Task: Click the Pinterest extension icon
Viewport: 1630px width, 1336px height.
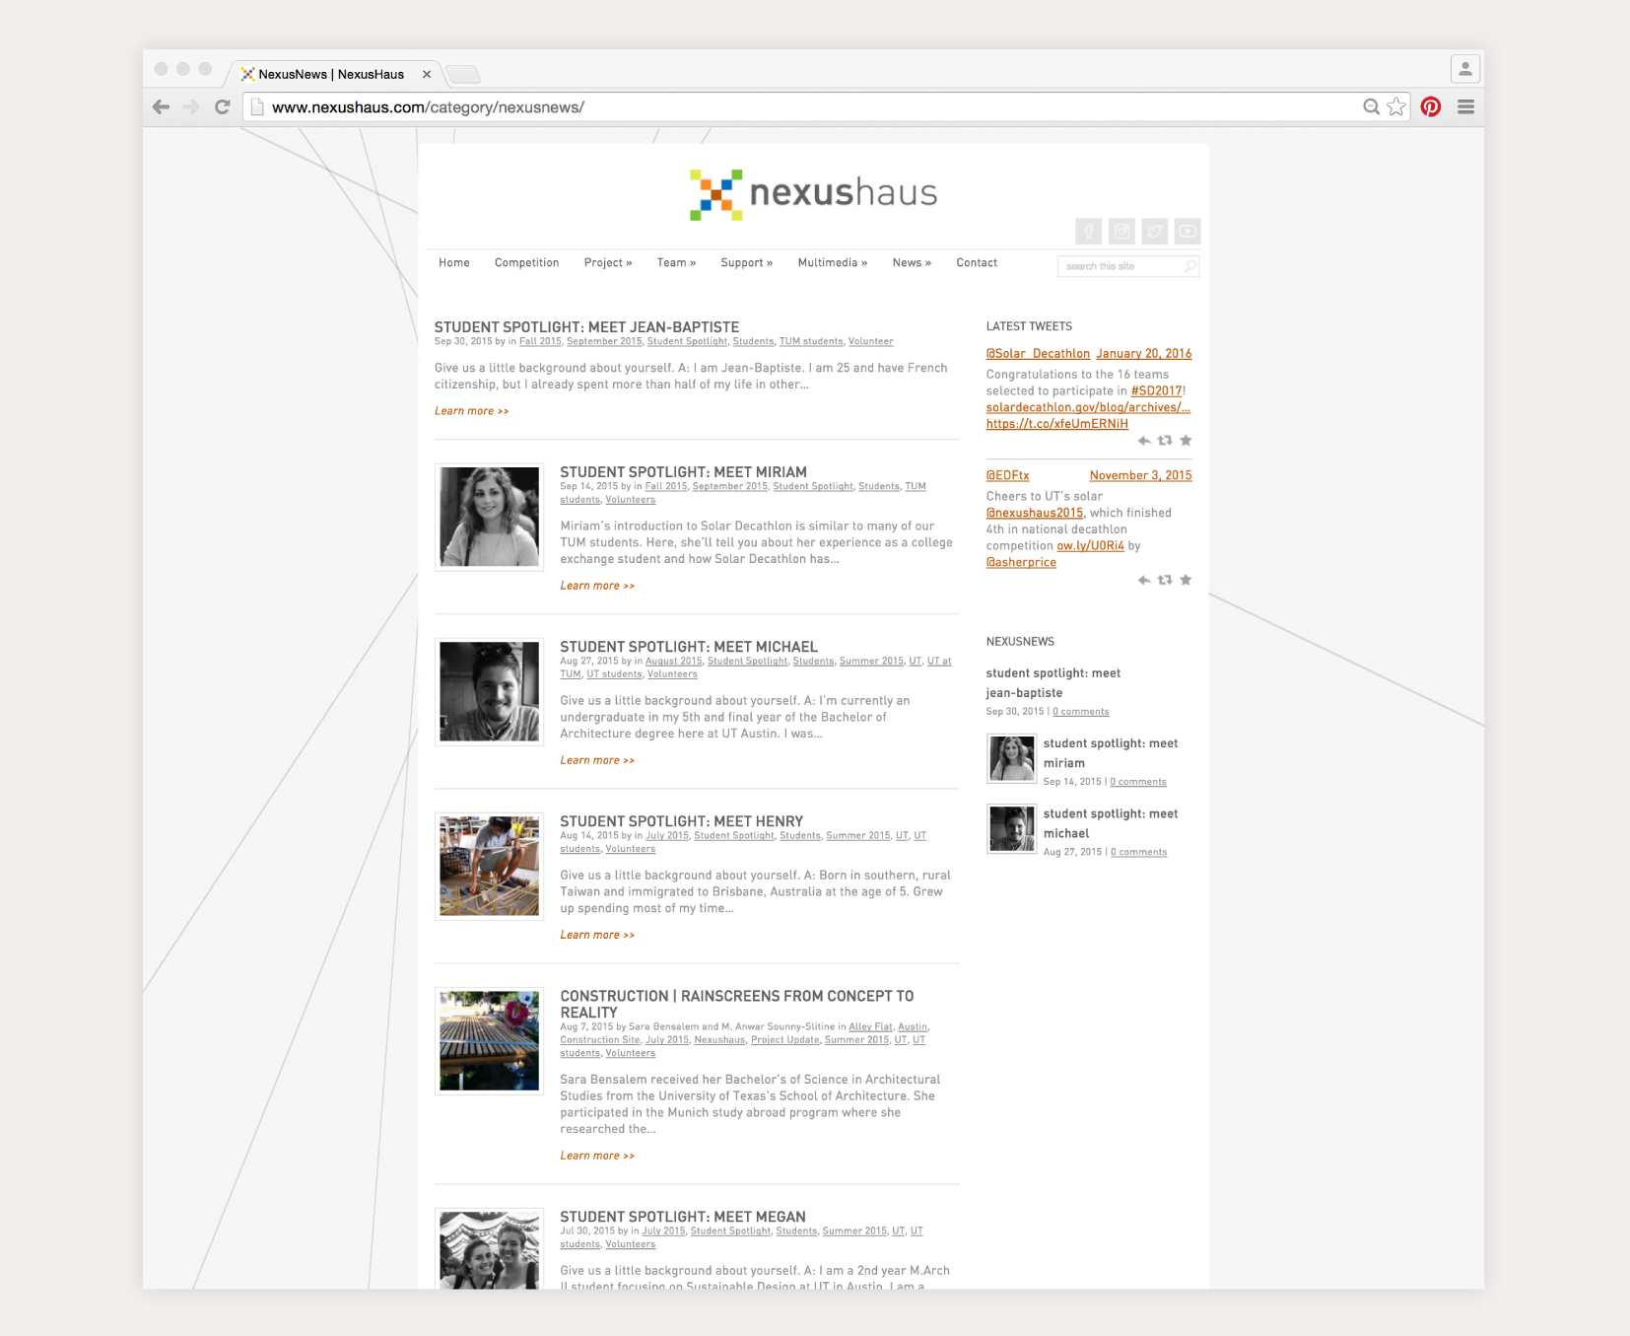Action: coord(1431,107)
